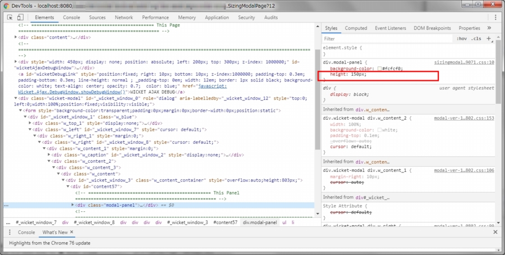Click the element.style rule block

pyautogui.click(x=408, y=51)
